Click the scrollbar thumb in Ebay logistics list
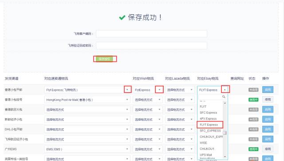The height and width of the screenshot is (161, 284). coord(225,133)
